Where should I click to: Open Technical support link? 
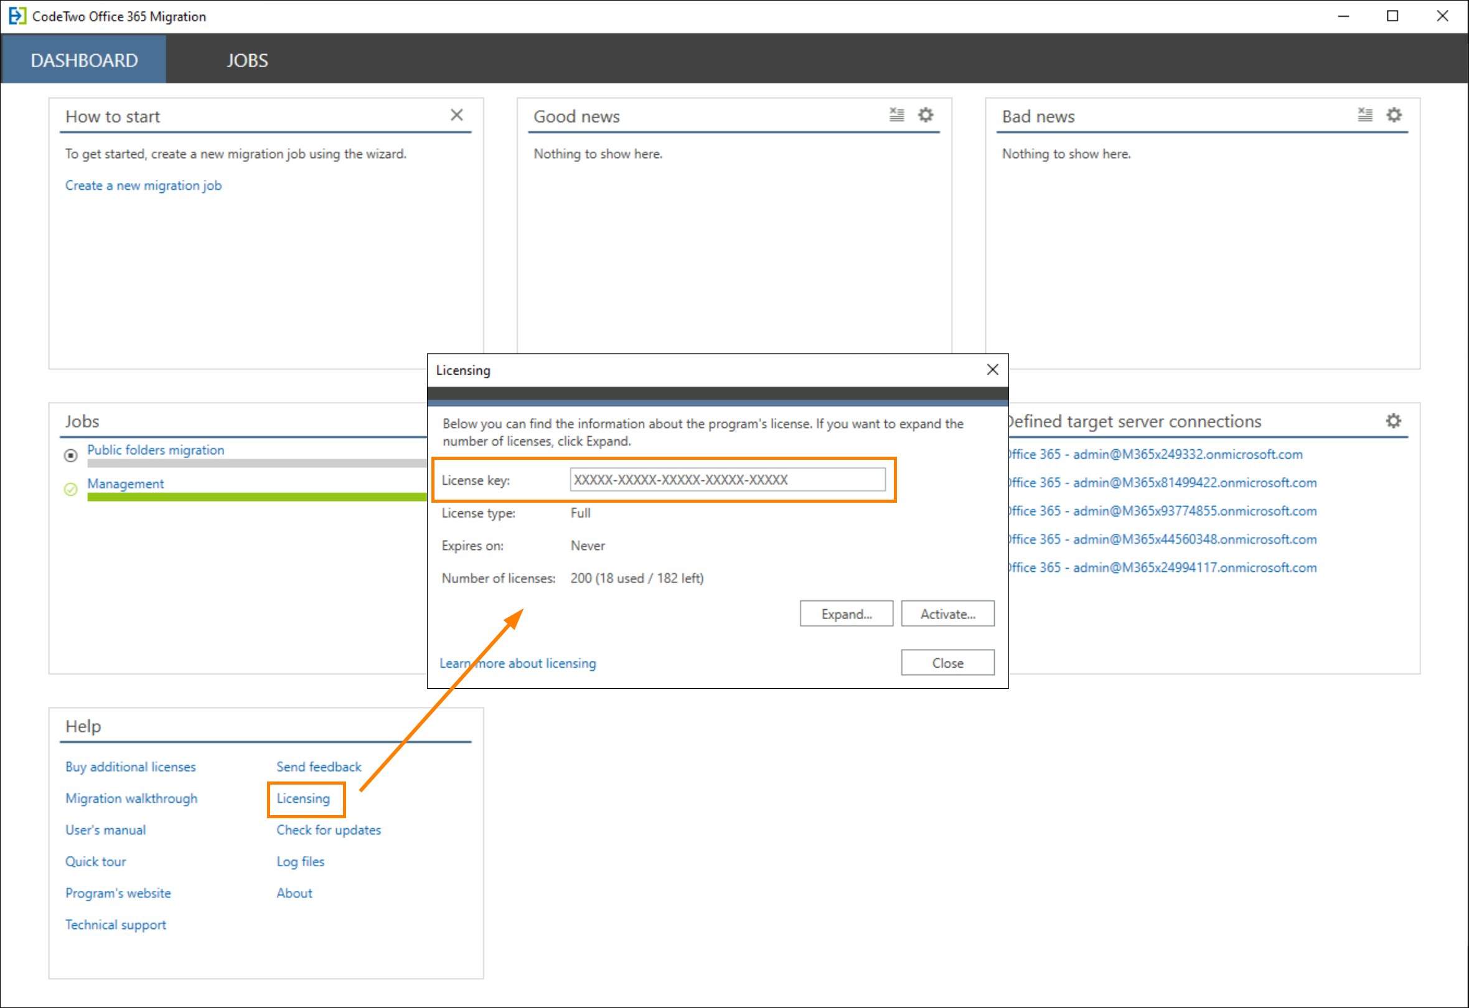[x=116, y=925]
